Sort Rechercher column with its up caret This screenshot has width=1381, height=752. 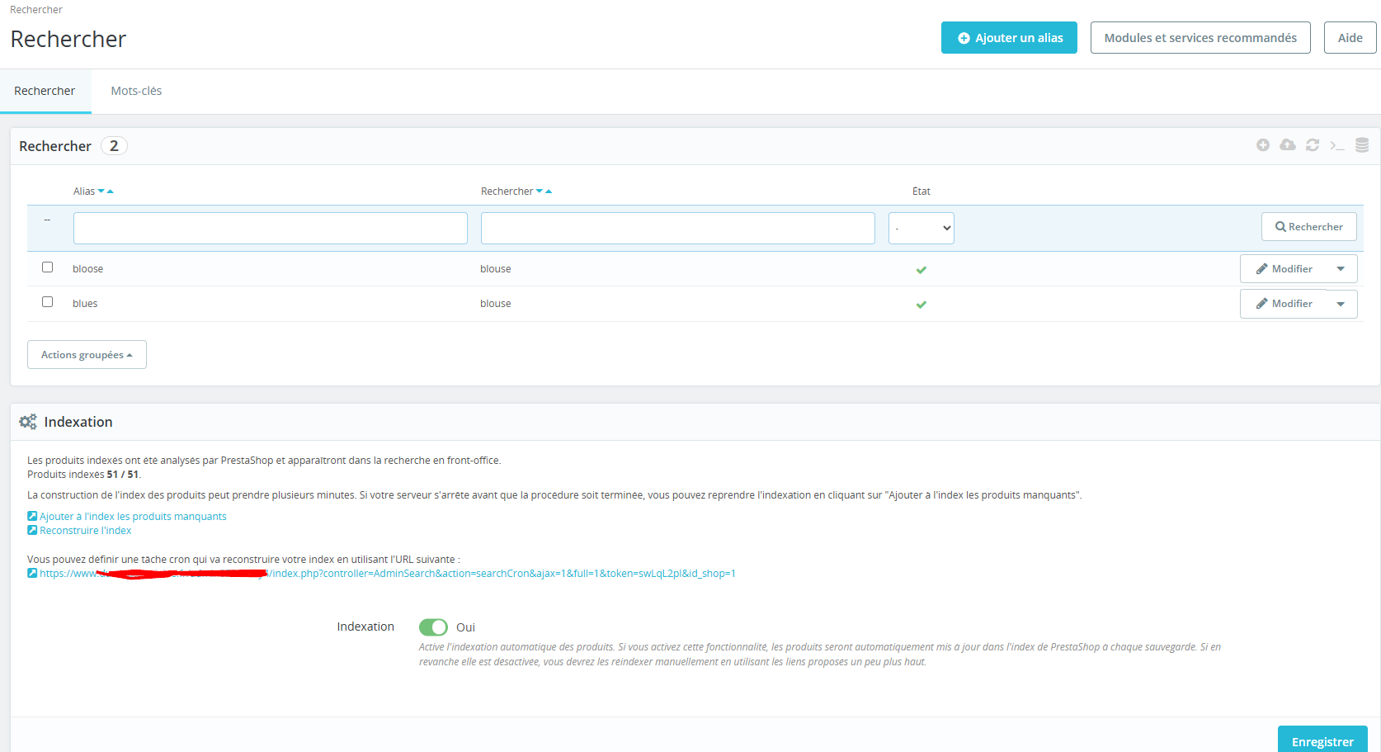549,192
